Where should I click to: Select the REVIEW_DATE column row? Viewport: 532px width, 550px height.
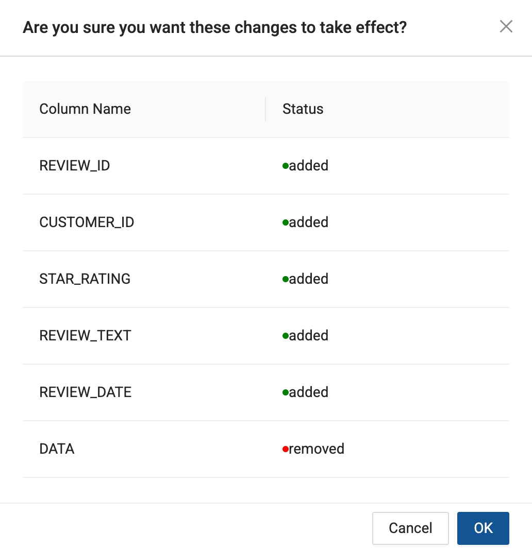click(266, 392)
